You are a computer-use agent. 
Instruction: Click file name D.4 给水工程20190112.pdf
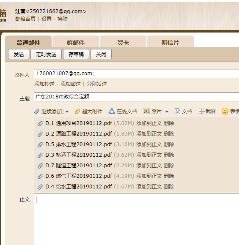tap(79, 187)
